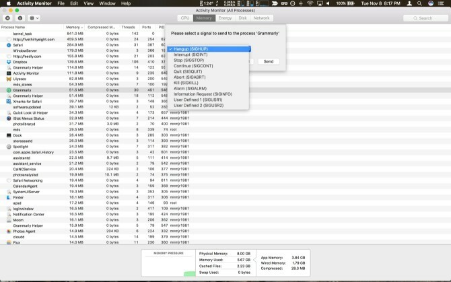Click the Xmarks for Safari icon

pos(9,102)
